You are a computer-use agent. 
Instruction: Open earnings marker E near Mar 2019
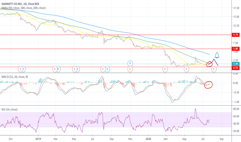pos(55,69)
